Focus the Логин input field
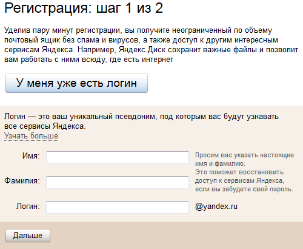The height and width of the screenshot is (249, 303). pos(118,207)
